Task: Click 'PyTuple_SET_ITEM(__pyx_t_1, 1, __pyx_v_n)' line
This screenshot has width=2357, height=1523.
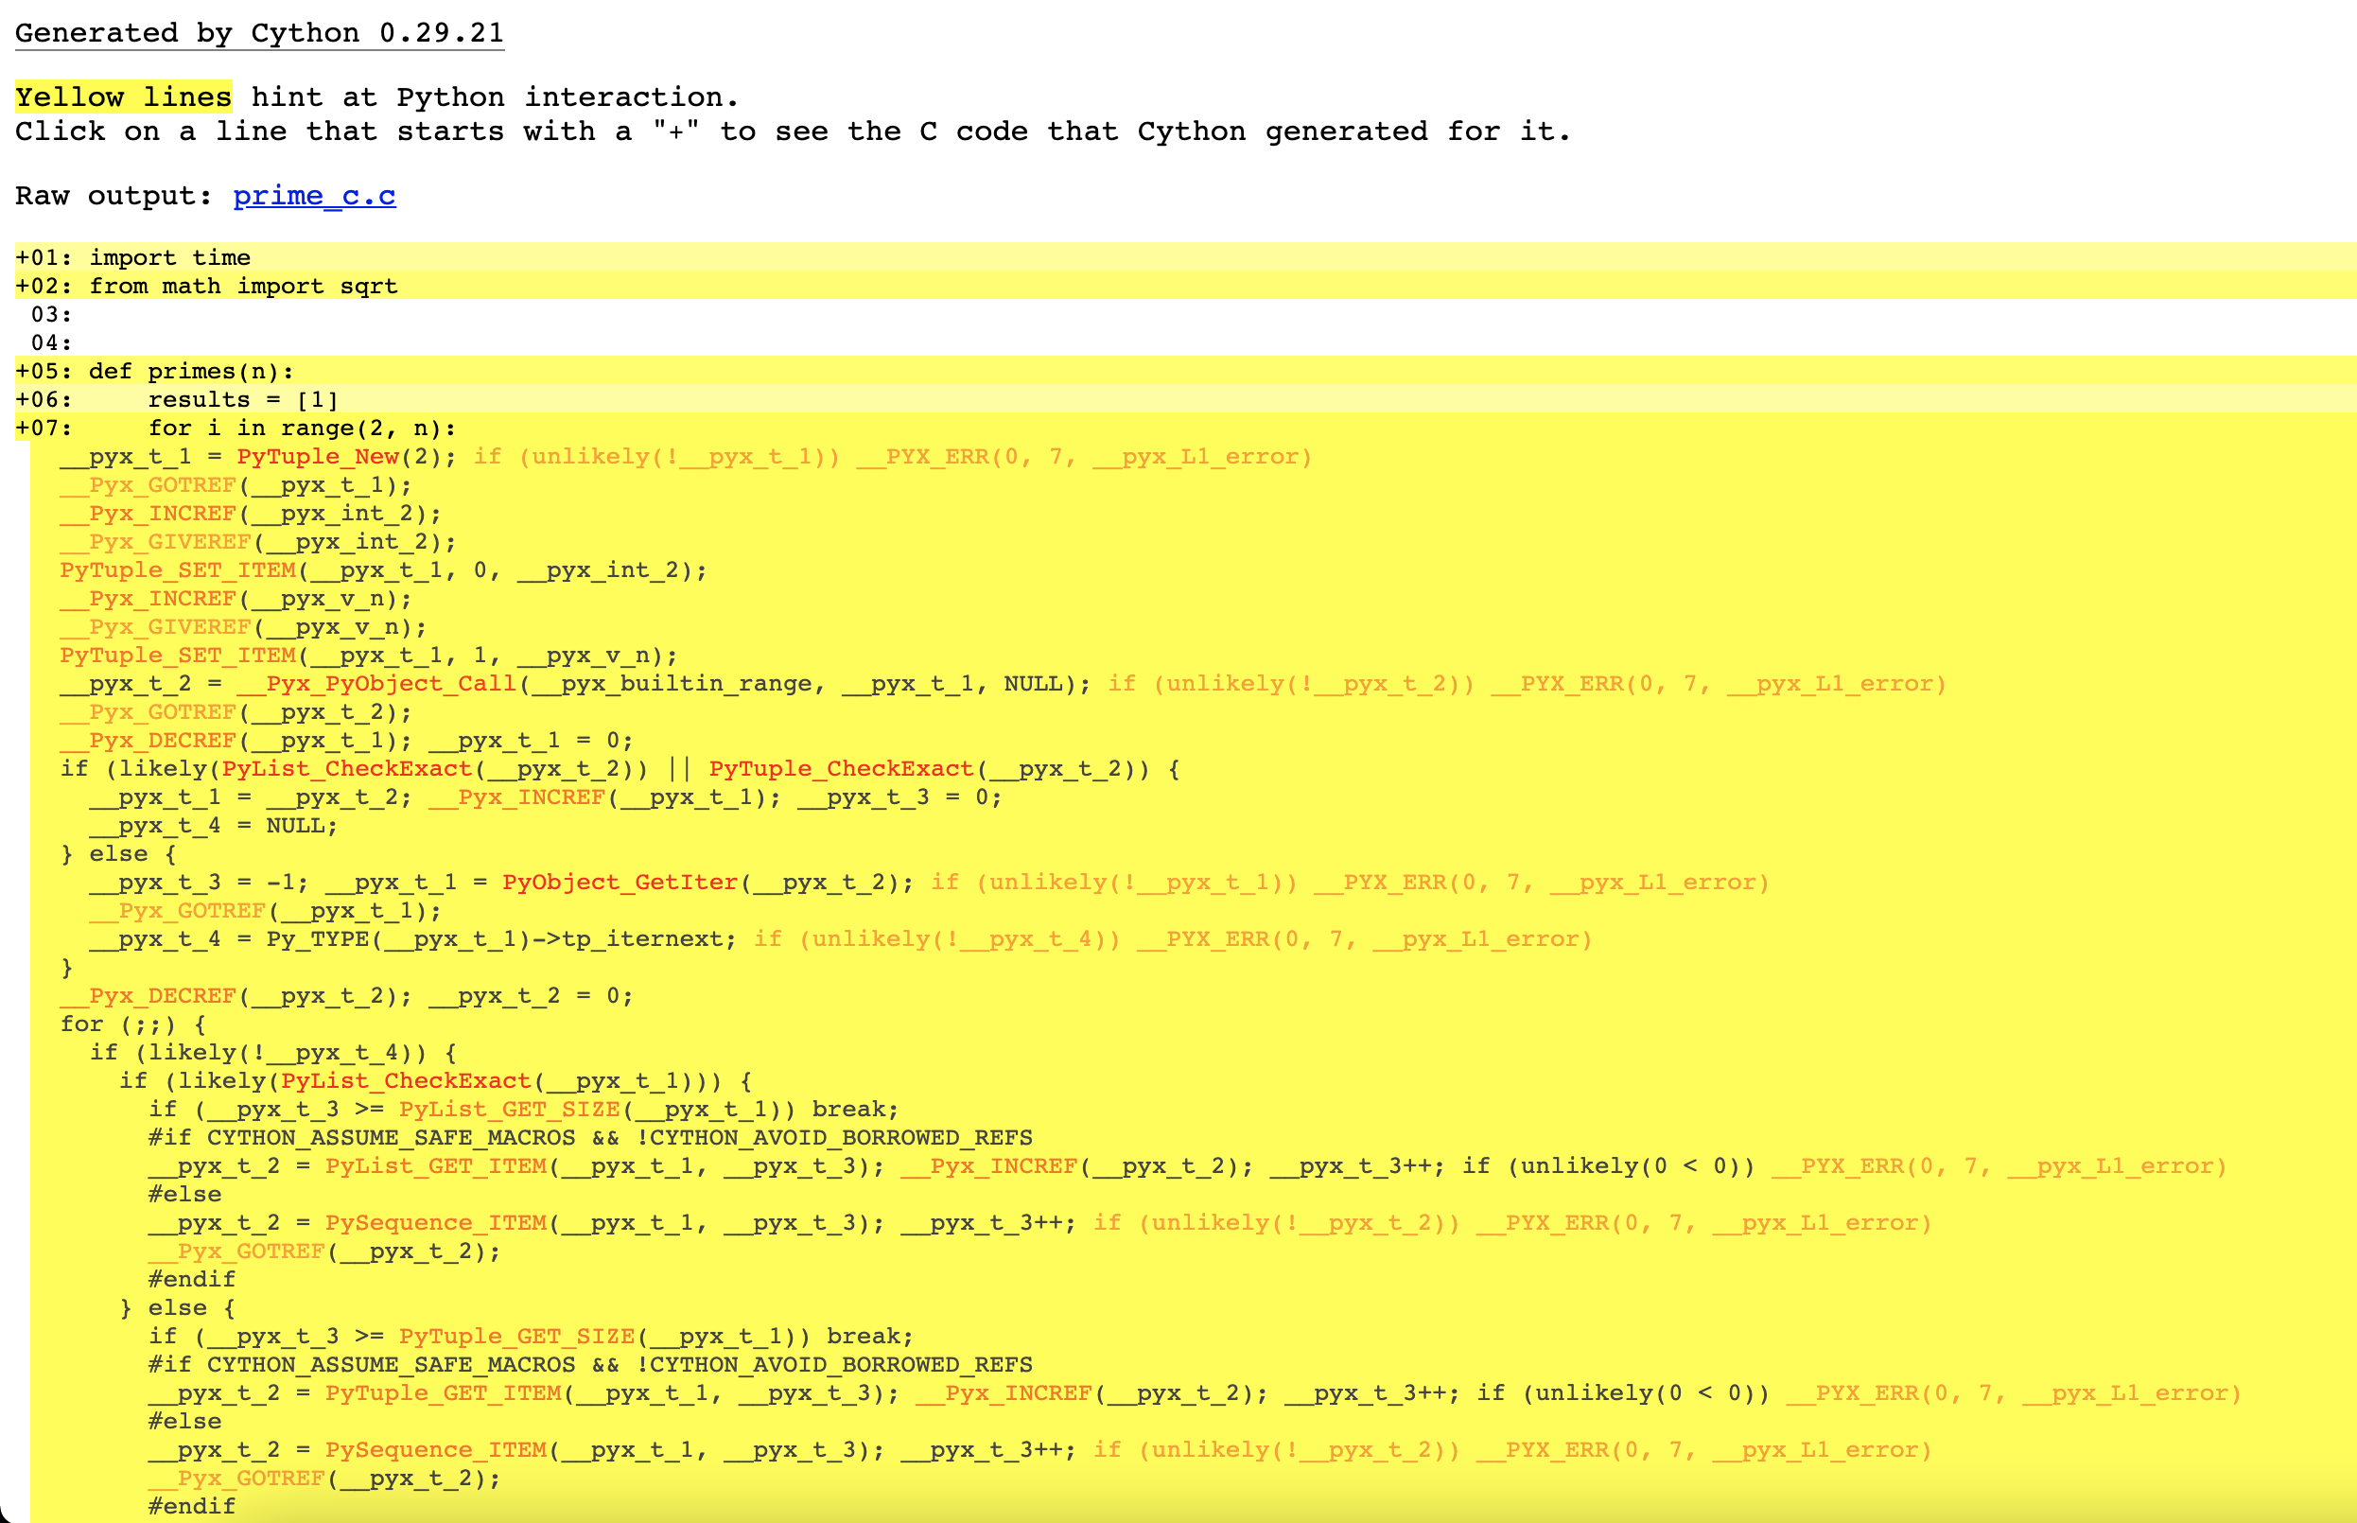Action: pos(369,656)
